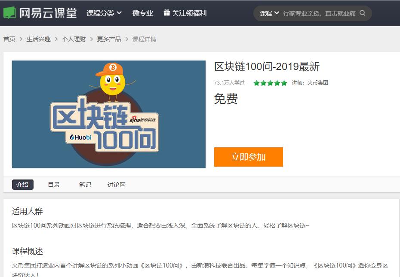Click the Huobi logo on the cover
Screen dimensions: 400x277
(80, 137)
